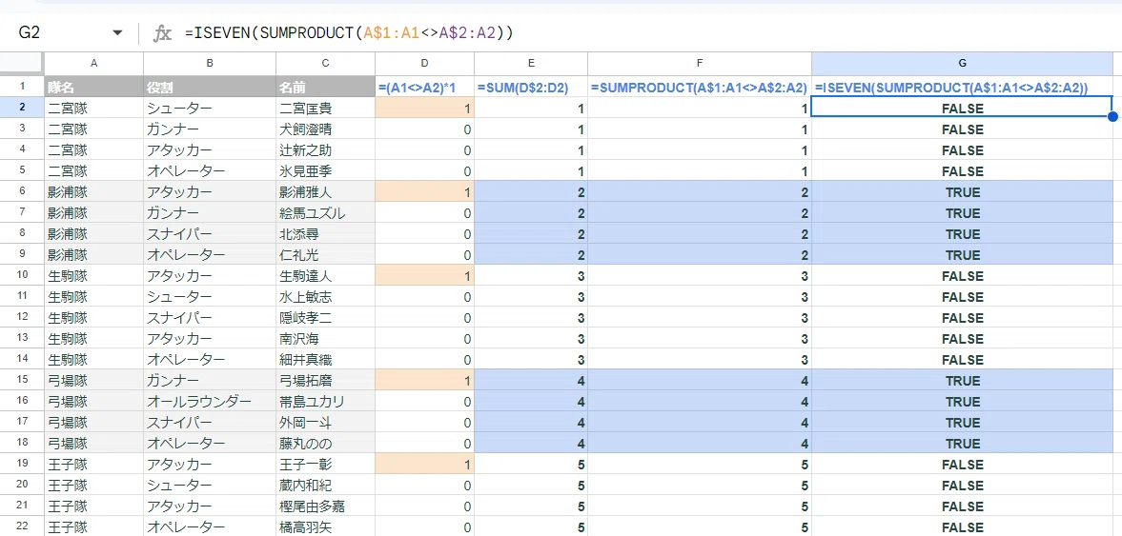Select column B header
1122x536 pixels.
click(x=210, y=63)
